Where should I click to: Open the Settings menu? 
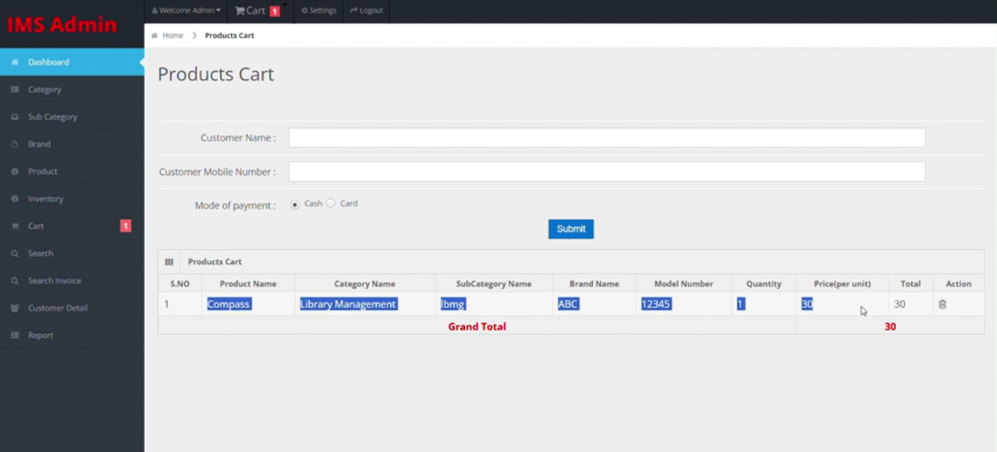click(x=318, y=11)
